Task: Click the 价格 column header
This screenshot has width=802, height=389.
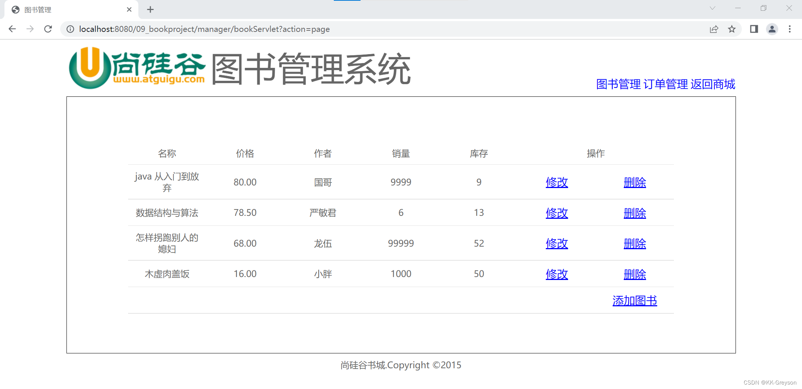Action: (x=245, y=153)
